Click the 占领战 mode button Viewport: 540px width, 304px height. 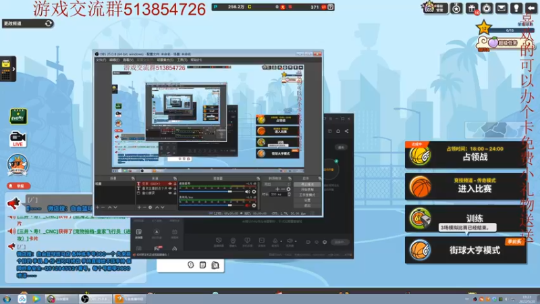click(466, 155)
